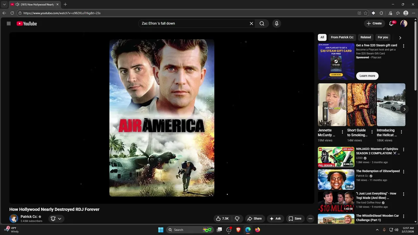The image size is (418, 235).
Task: Clear the search box with the X
Action: pyautogui.click(x=251, y=23)
